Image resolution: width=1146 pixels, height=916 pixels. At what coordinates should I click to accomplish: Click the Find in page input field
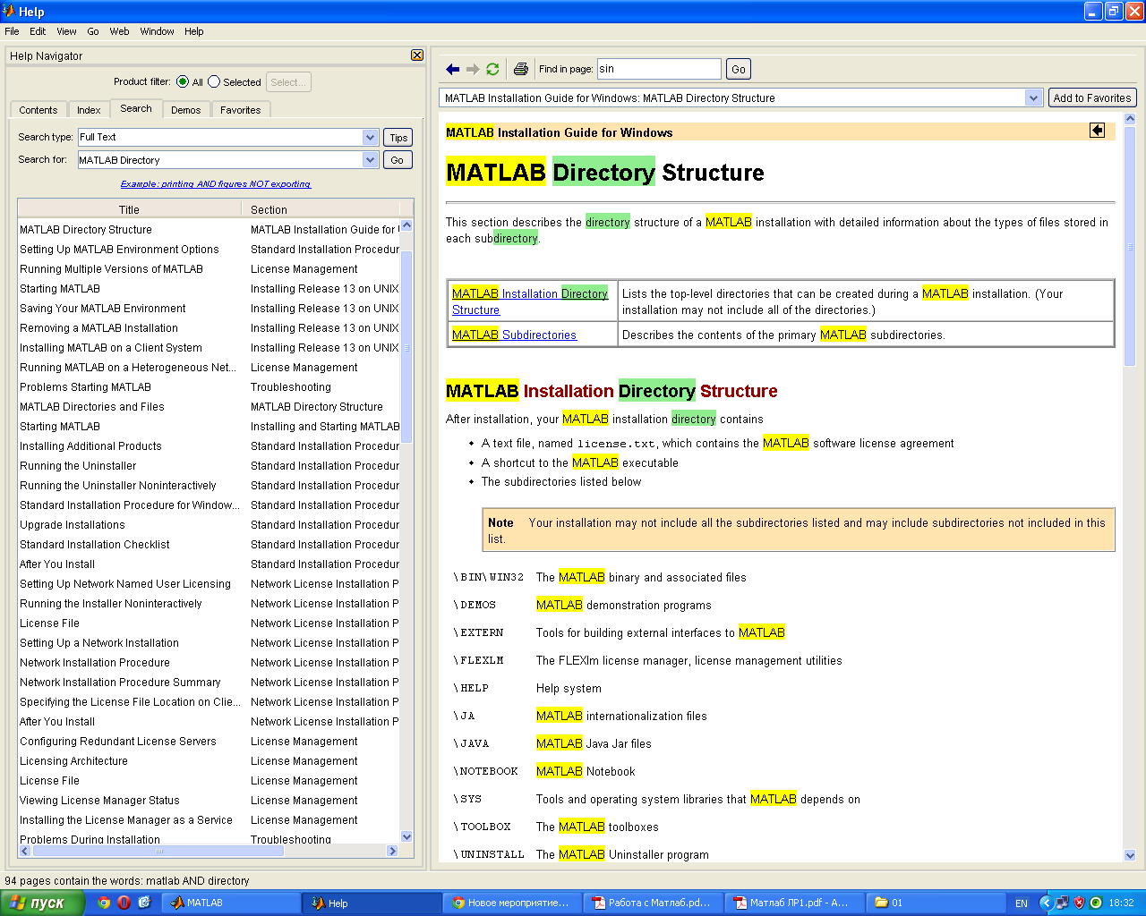click(x=658, y=69)
